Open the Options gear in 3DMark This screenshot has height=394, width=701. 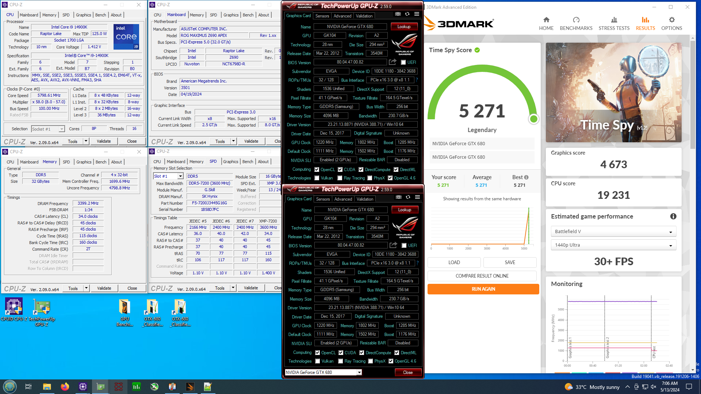coord(672,20)
